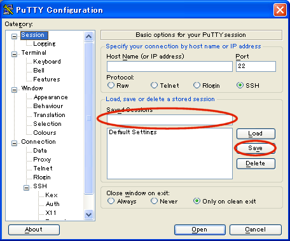Close the PuTTY Configuration window
The image size is (290, 241).
coord(280,10)
